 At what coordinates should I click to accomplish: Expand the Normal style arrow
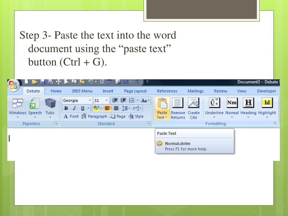point(232,117)
